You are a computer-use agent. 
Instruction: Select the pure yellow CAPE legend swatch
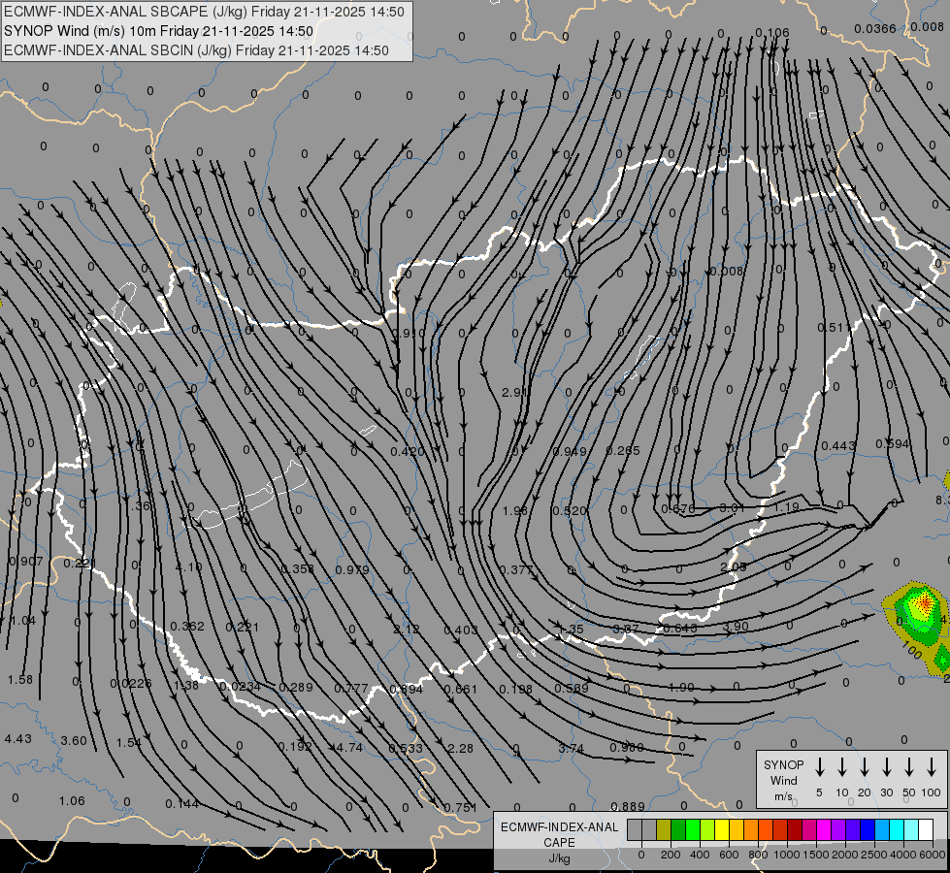(x=722, y=830)
